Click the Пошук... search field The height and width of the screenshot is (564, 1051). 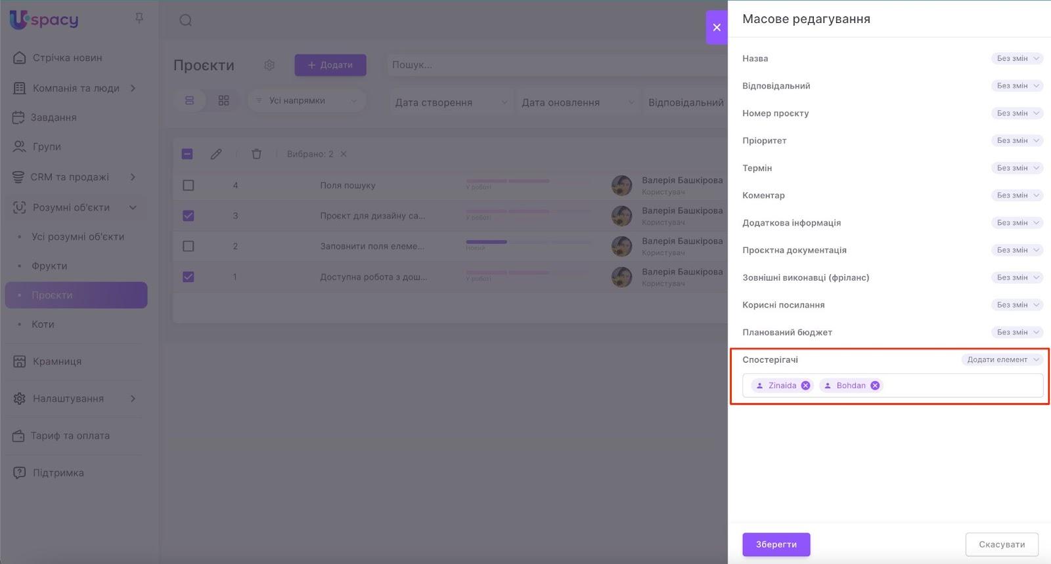tap(557, 65)
